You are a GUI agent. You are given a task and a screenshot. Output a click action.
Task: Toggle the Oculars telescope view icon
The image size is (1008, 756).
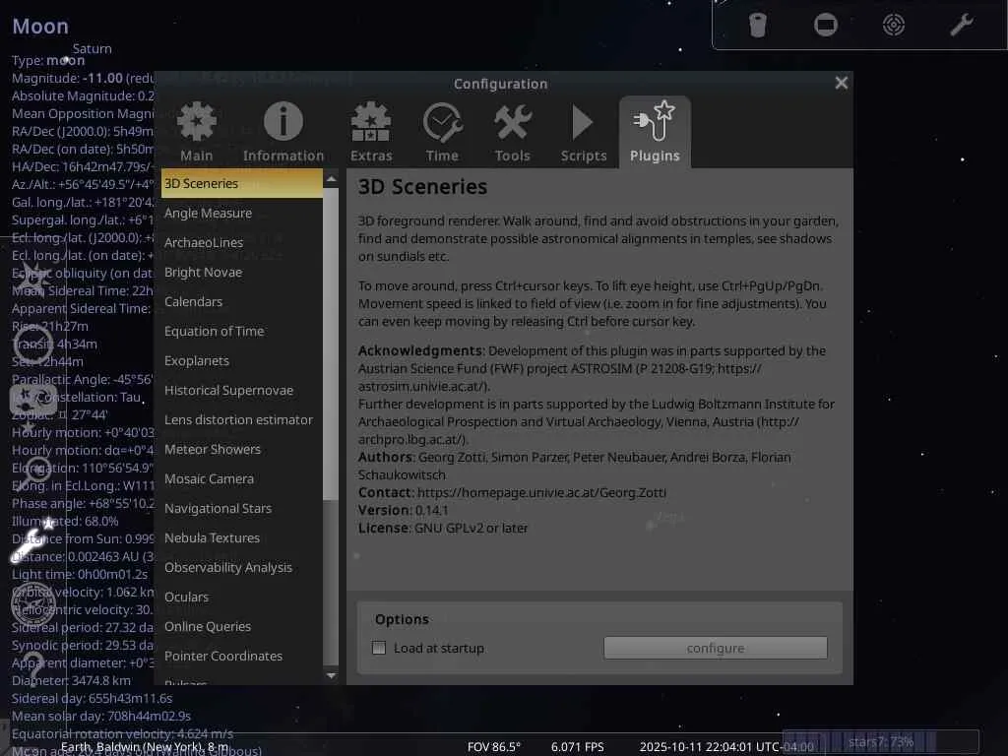click(758, 26)
